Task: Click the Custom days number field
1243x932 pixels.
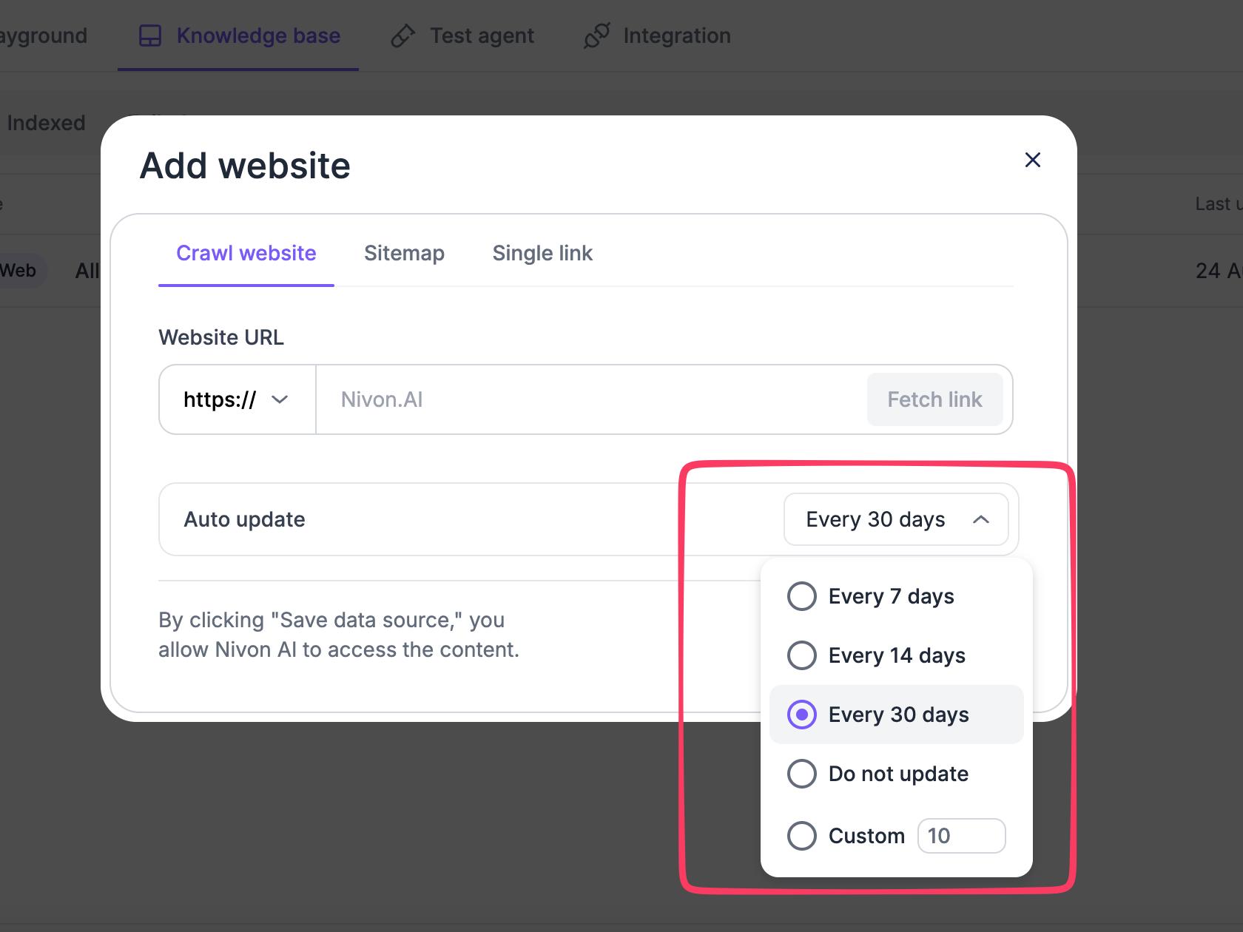Action: point(961,836)
